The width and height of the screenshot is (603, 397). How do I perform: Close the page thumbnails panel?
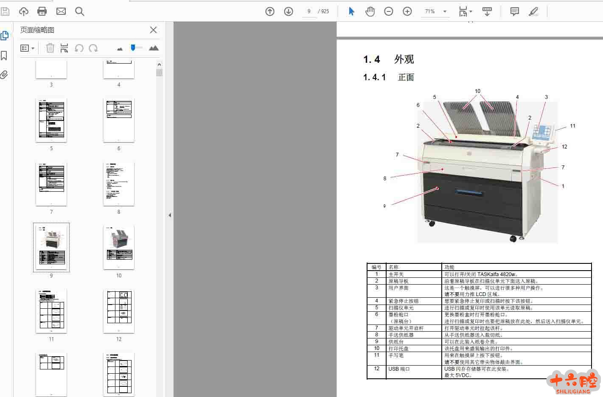point(153,30)
